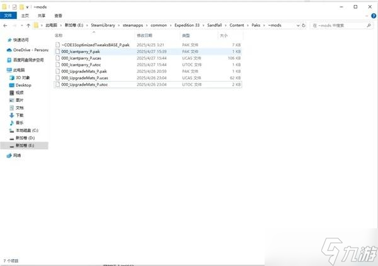Click the 62 KB size cell
This screenshot has width=378, height=266.
point(235,78)
